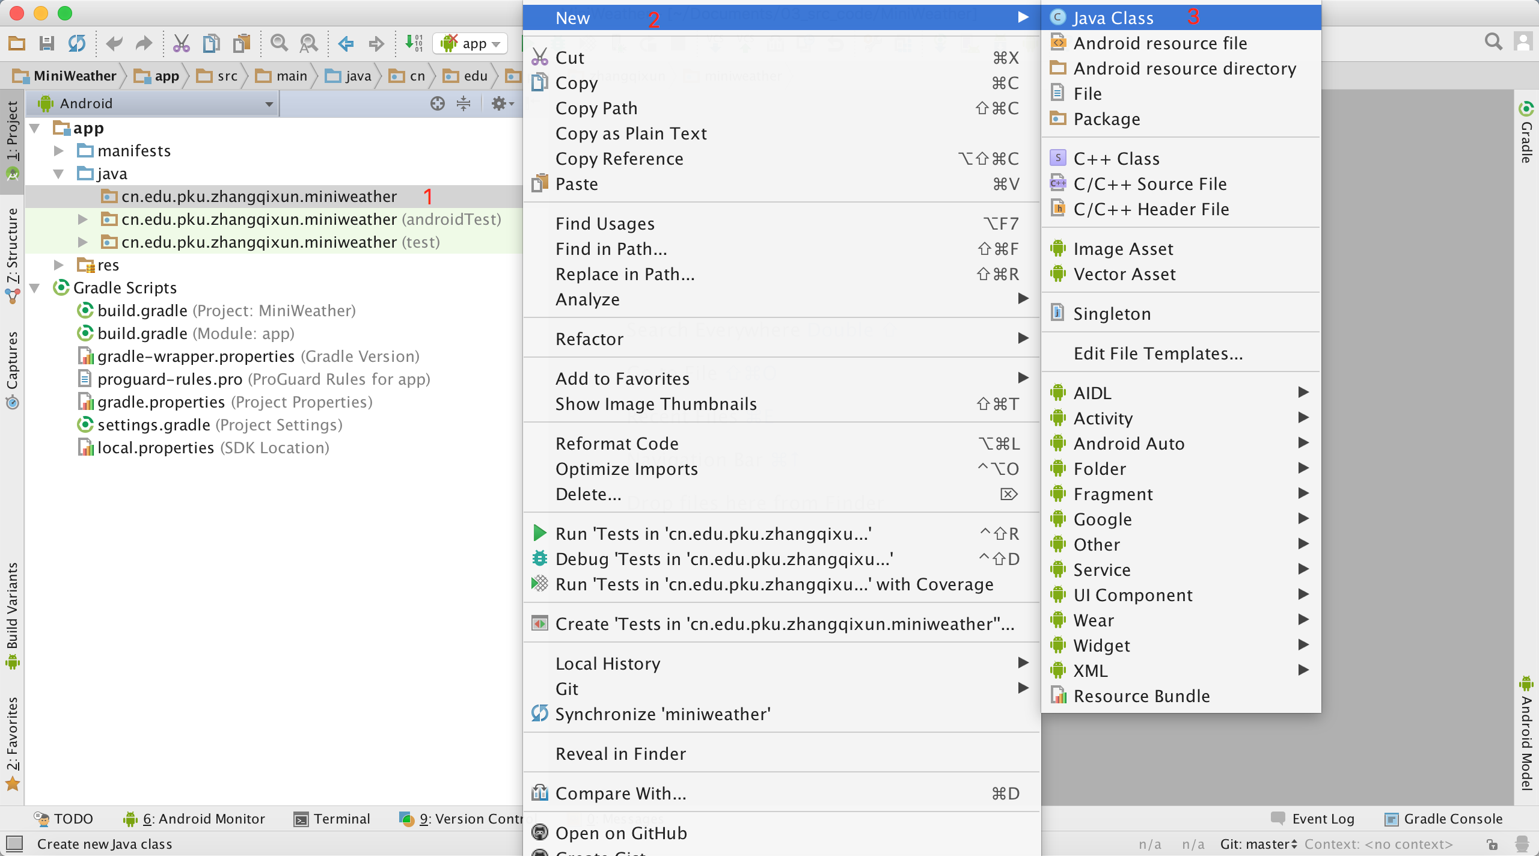Screen dimensions: 1539x856
Task: Choose Android resource file
Action: coord(1181,43)
